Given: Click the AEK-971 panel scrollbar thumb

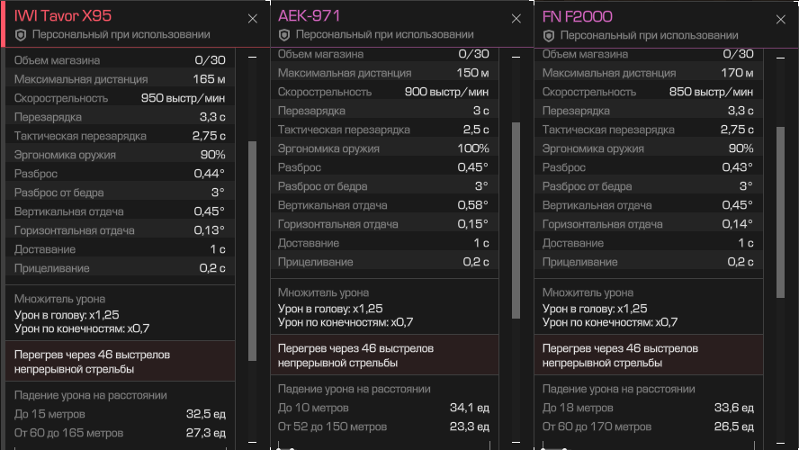Looking at the screenshot, I should 516,220.
